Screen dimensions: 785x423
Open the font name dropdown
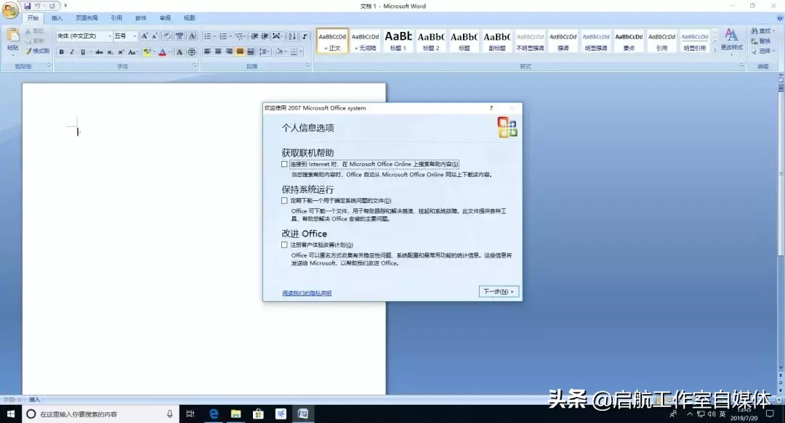coord(110,36)
